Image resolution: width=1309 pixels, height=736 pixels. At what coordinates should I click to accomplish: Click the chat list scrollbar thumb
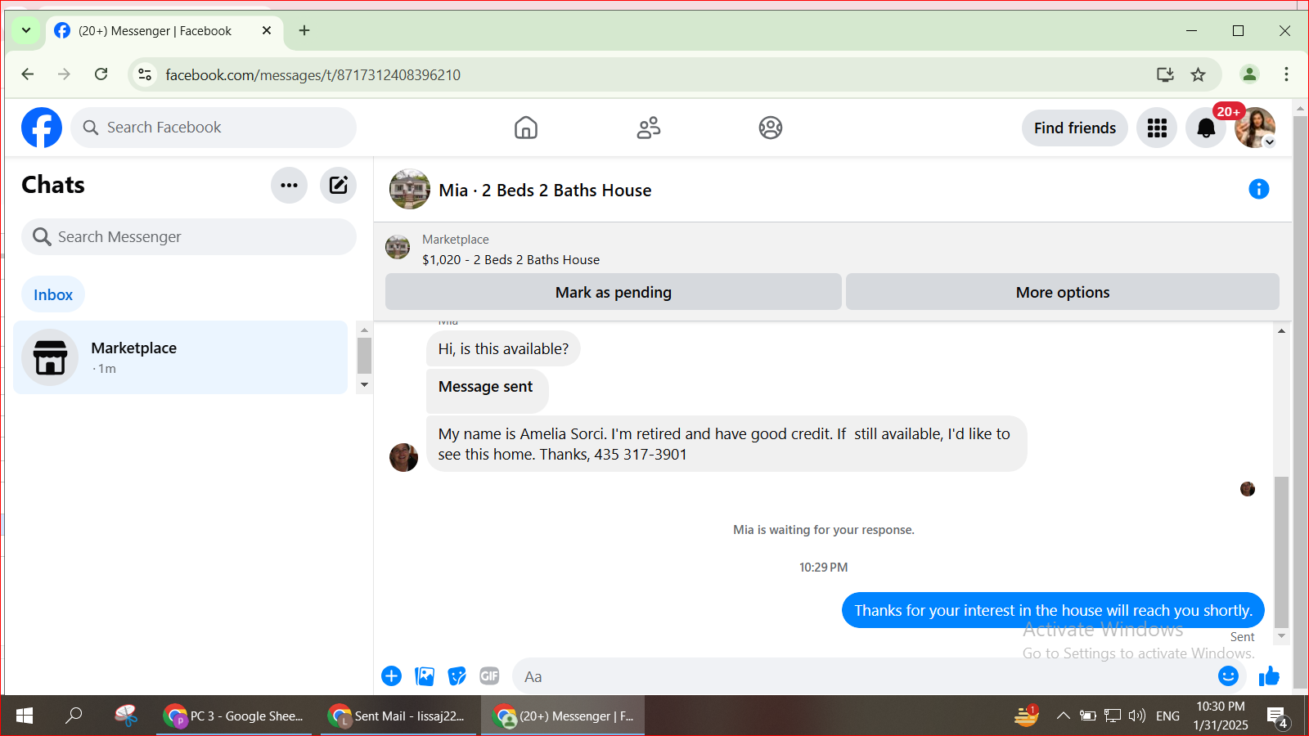364,356
